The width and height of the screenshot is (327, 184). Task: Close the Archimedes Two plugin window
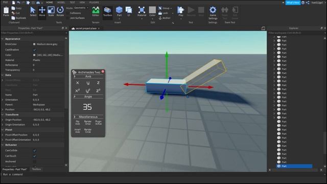pyautogui.click(x=103, y=72)
